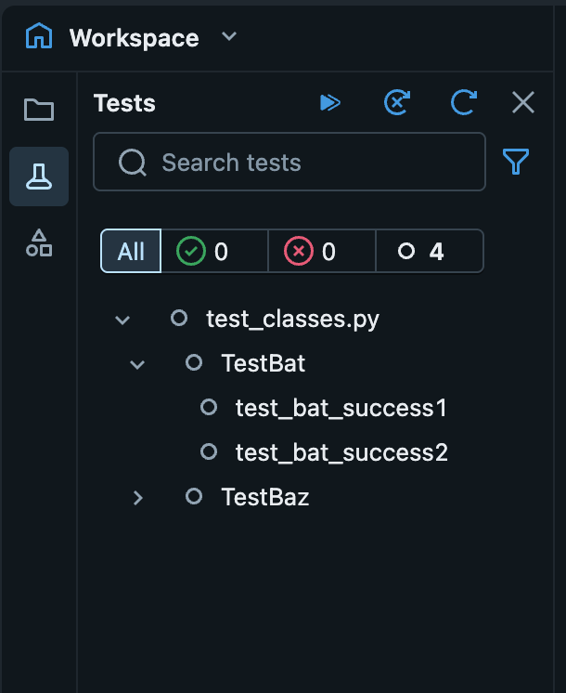Open the test filter funnel icon
The width and height of the screenshot is (566, 693).
516,163
